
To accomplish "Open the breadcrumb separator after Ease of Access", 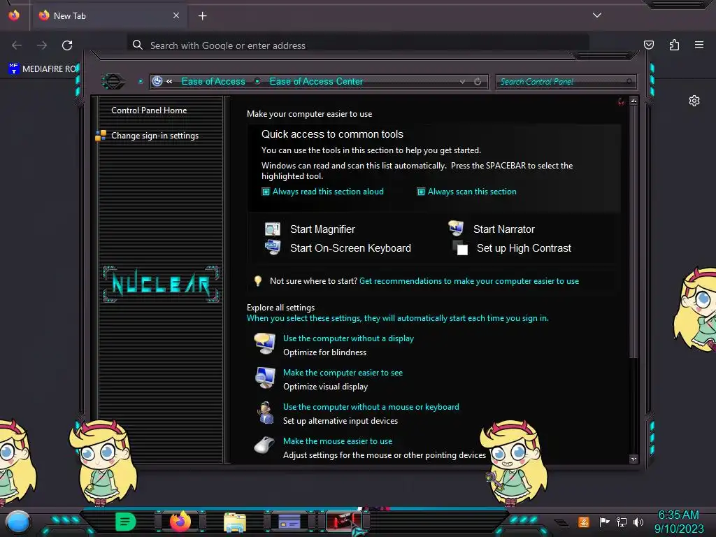I will 257,81.
